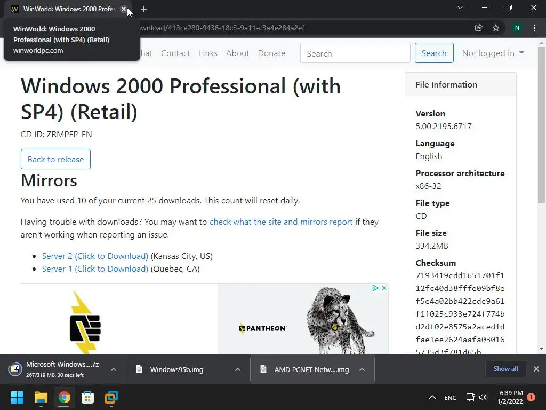Close the advertisement with X icon
This screenshot has width=546, height=410.
point(384,288)
